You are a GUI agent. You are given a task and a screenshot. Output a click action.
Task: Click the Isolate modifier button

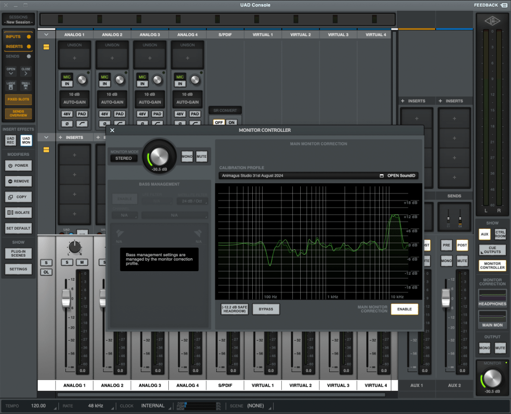point(18,213)
